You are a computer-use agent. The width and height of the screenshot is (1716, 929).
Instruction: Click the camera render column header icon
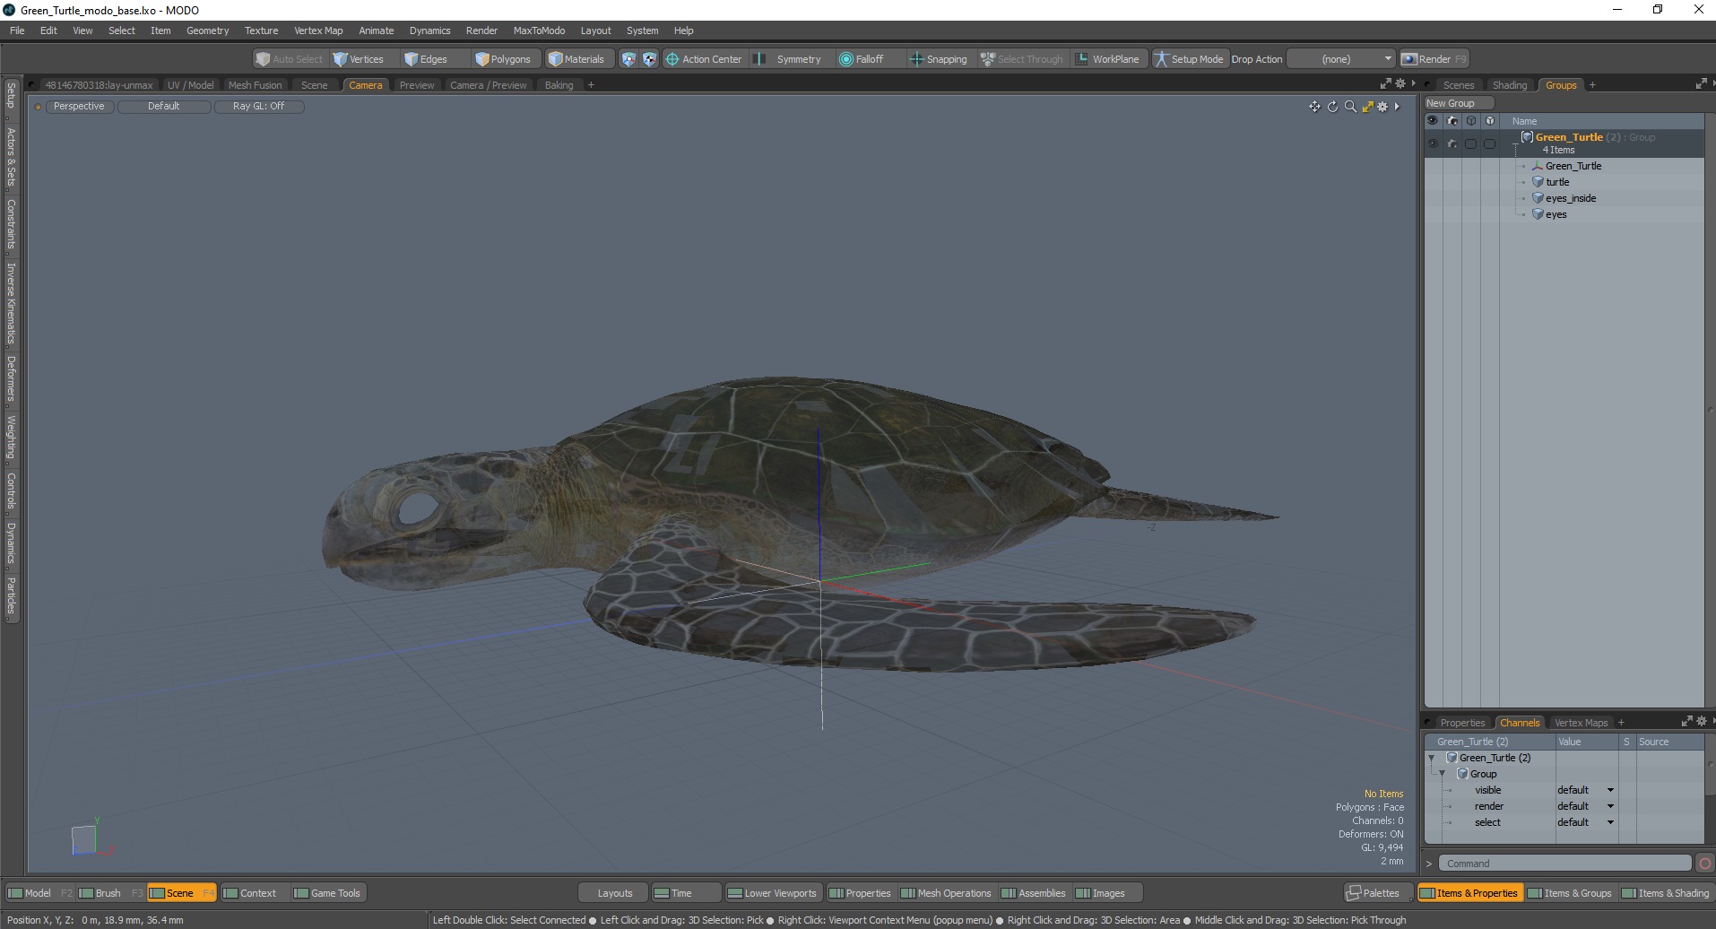(1452, 120)
